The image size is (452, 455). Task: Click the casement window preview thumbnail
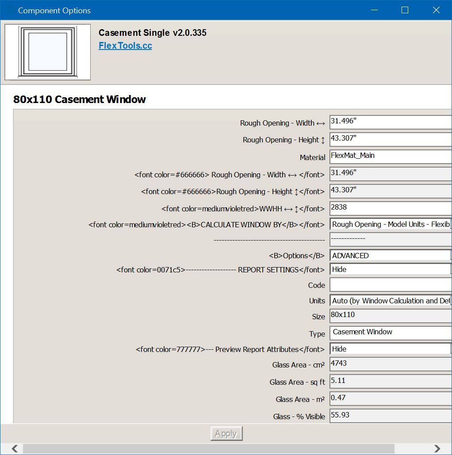click(47, 52)
